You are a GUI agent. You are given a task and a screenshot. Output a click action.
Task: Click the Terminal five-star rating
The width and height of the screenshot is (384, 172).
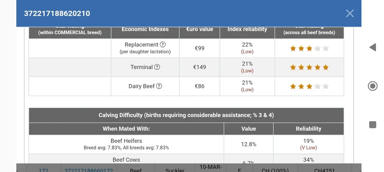click(x=309, y=67)
